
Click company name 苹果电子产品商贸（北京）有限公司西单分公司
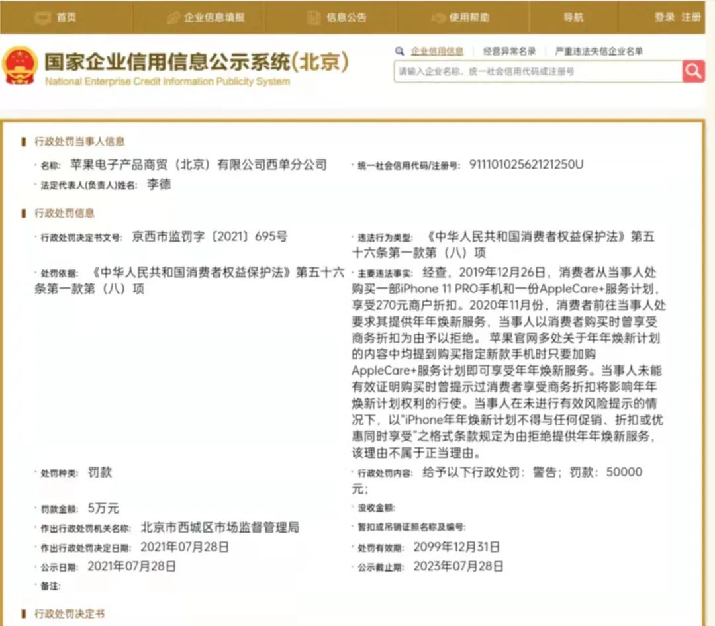[x=199, y=165]
